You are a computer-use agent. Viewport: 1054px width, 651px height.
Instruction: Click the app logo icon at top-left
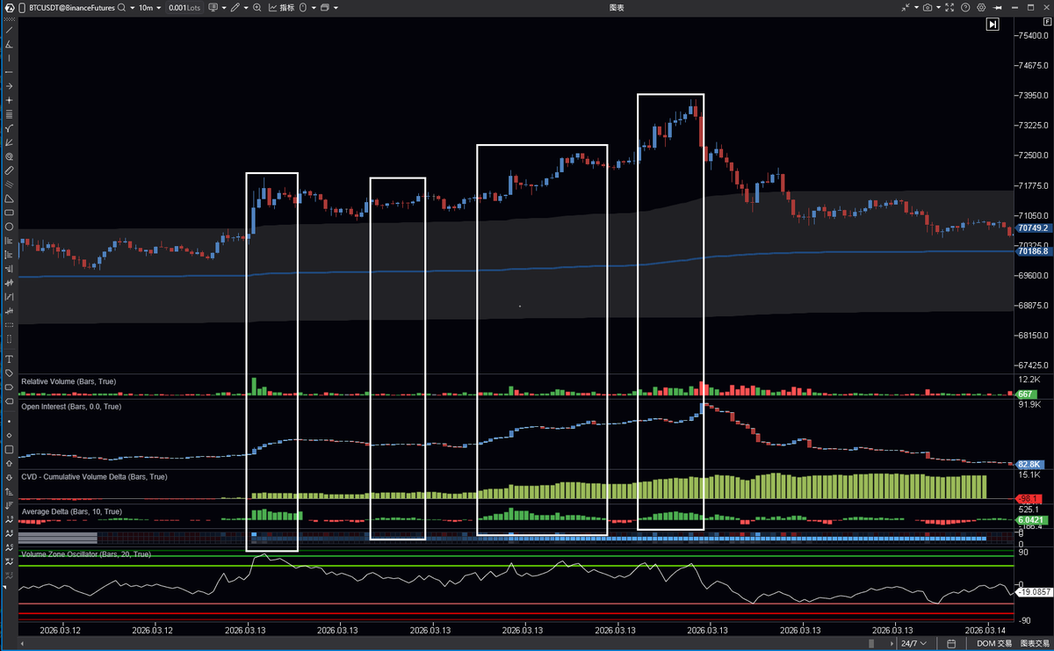click(x=11, y=7)
